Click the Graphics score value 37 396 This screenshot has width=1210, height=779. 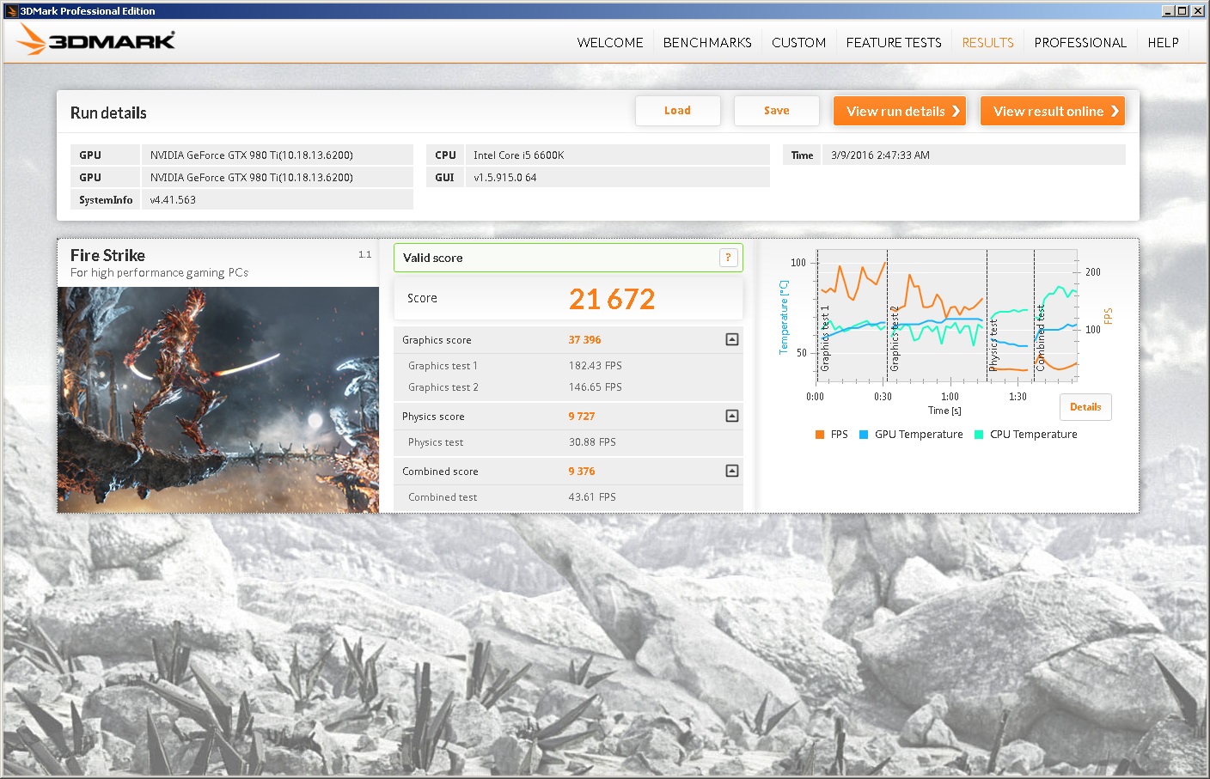[x=584, y=340]
